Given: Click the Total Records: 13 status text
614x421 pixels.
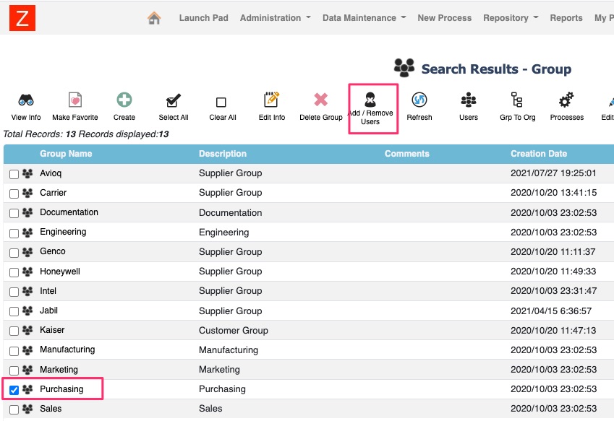Looking at the screenshot, I should tap(39, 134).
